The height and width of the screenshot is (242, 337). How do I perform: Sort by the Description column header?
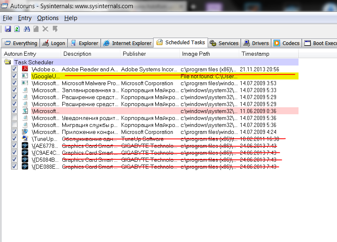(90, 54)
